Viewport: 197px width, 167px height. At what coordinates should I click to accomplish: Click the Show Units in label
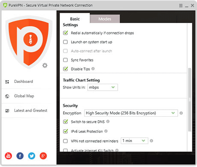tap(74, 87)
